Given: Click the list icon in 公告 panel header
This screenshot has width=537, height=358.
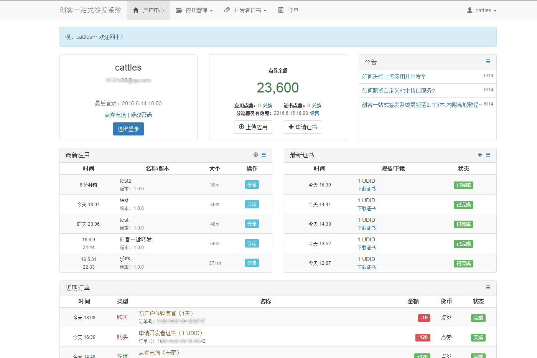Looking at the screenshot, I should pyautogui.click(x=488, y=61).
